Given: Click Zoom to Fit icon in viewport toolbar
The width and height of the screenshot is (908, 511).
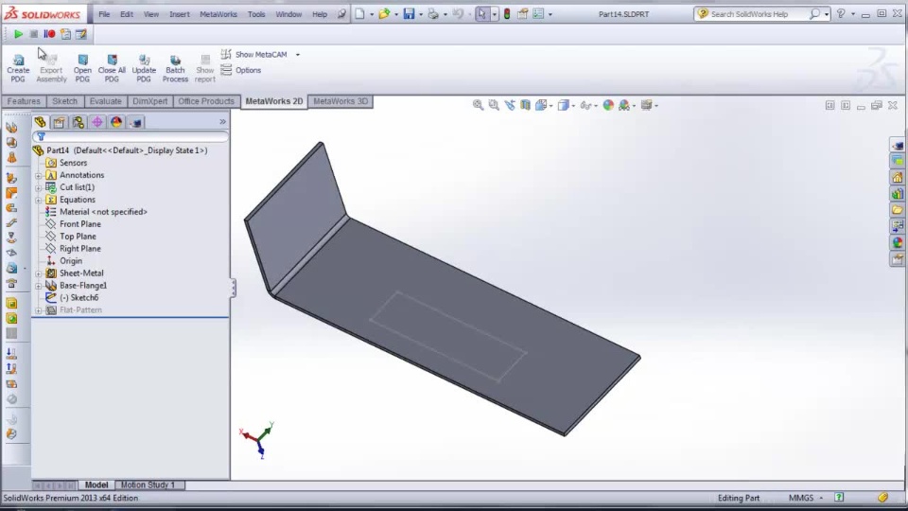Looking at the screenshot, I should pyautogui.click(x=478, y=105).
